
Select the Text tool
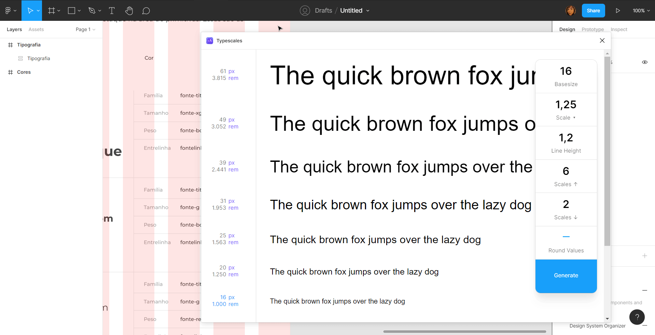point(112,11)
